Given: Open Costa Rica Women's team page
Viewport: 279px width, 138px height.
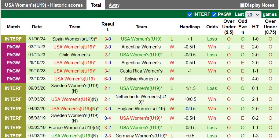Looking at the screenshot, I should (141, 71).
